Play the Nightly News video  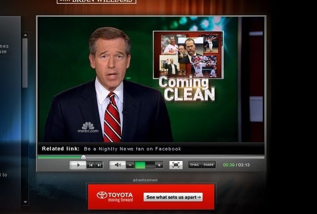pyautogui.click(x=78, y=165)
